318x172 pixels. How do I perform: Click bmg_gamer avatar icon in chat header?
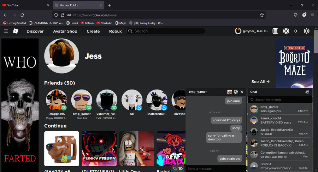click(x=230, y=92)
